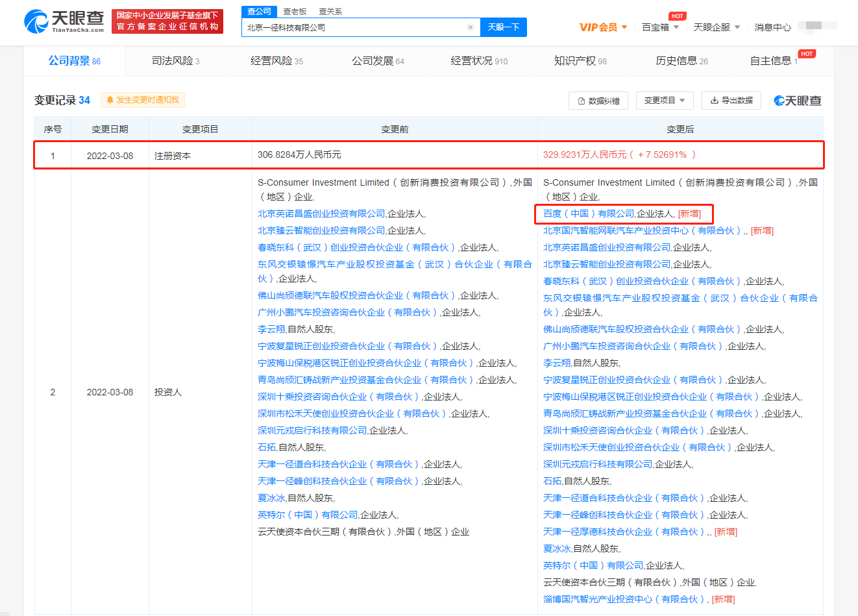Open the 知识产权 tab
Screen dimensions: 858x616
(x=580, y=61)
